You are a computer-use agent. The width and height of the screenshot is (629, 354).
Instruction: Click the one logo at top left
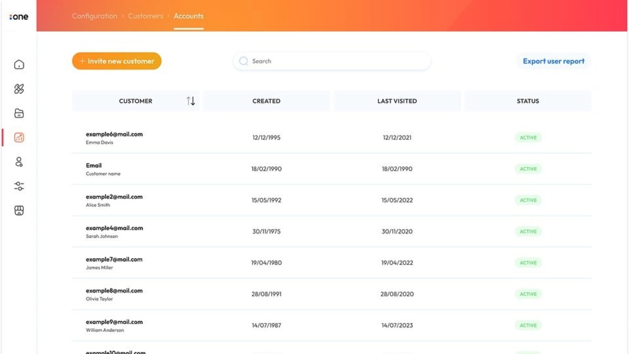[x=19, y=17]
